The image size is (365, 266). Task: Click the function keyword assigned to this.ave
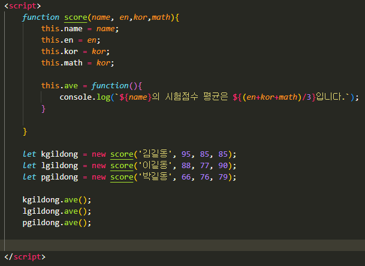pos(110,86)
